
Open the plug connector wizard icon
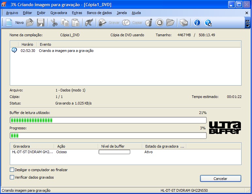(89, 23)
